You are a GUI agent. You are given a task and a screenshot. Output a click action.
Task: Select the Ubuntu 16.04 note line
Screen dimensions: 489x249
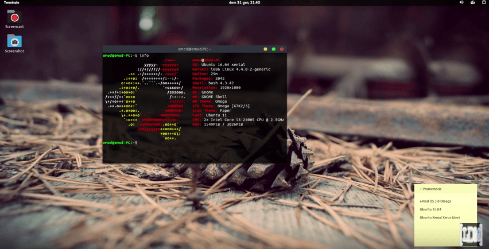coord(430,209)
